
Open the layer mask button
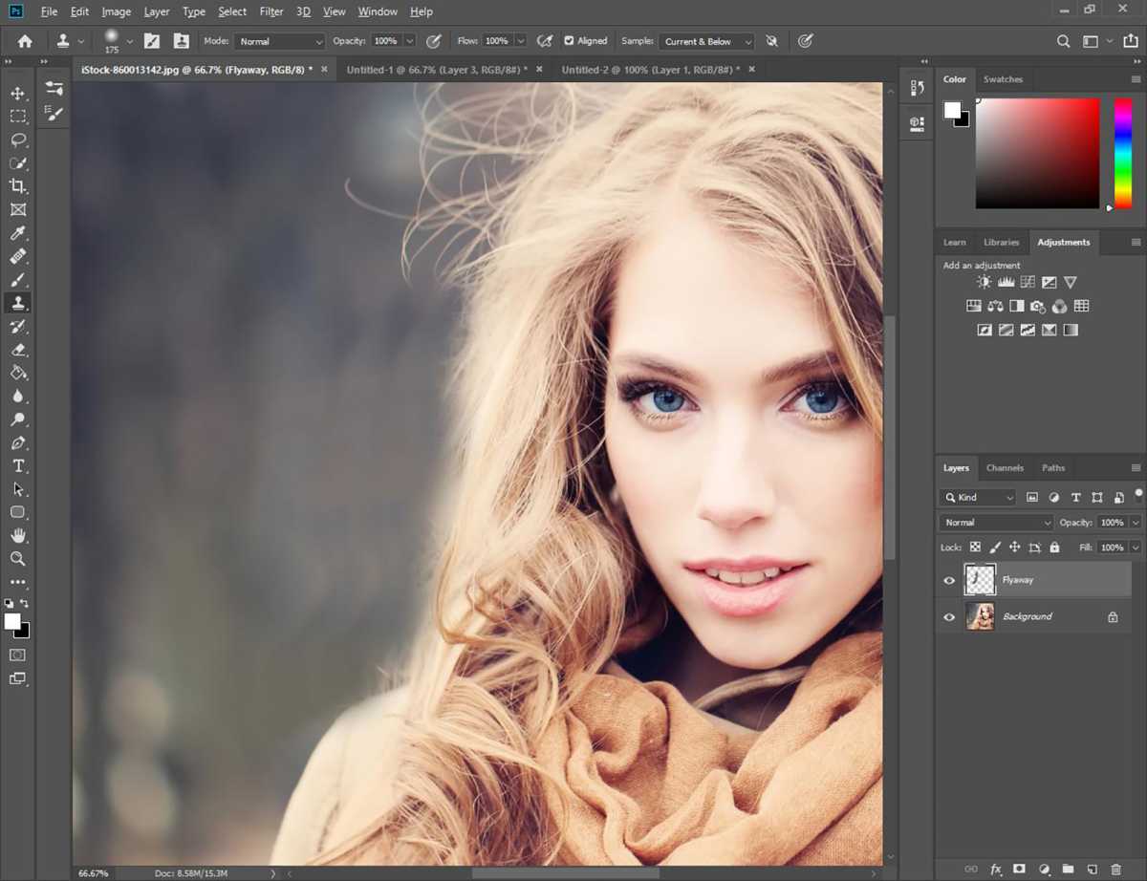1018,869
